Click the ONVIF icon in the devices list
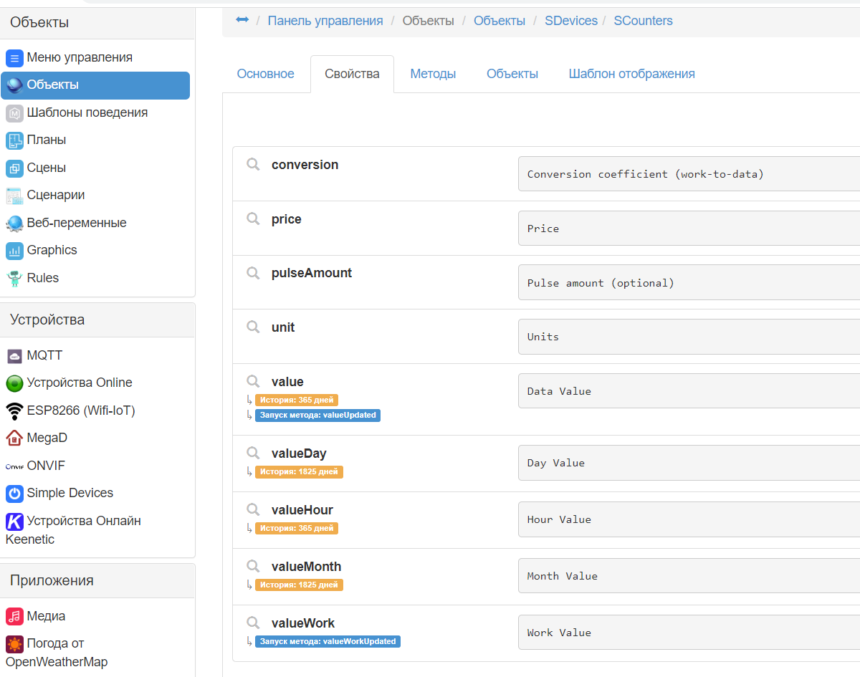 click(x=14, y=466)
